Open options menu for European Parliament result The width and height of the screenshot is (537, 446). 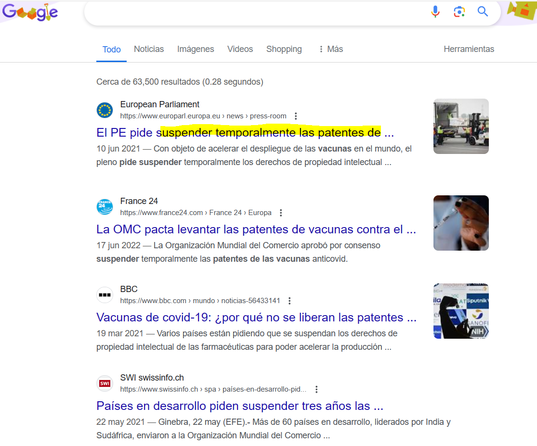pyautogui.click(x=296, y=116)
